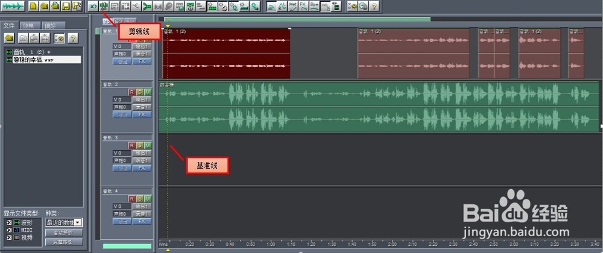Click the close file icon in file panel
603x253 pixels.
23,37
